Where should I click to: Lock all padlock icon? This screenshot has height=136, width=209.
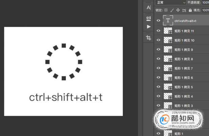(190, 10)
